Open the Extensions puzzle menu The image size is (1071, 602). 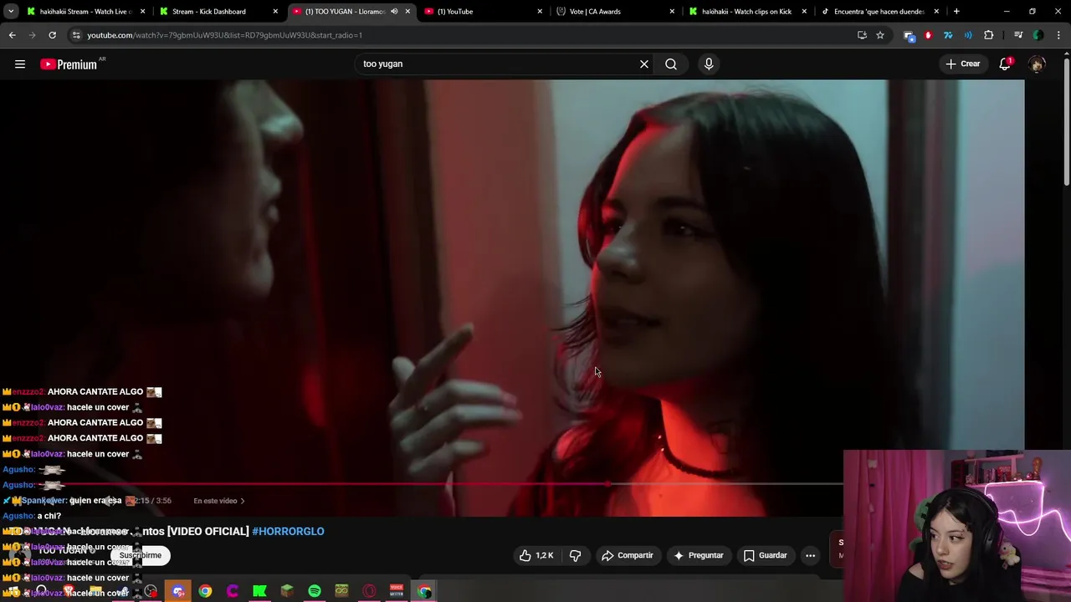[988, 35]
